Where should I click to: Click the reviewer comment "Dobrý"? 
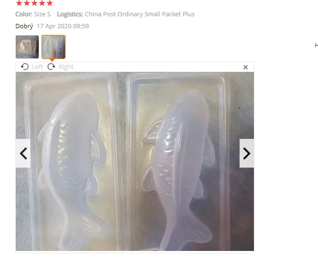click(x=24, y=26)
